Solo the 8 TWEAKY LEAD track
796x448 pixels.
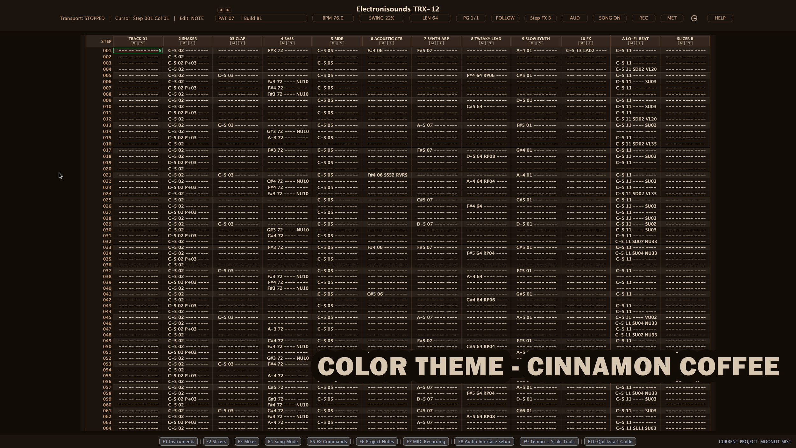coord(490,43)
